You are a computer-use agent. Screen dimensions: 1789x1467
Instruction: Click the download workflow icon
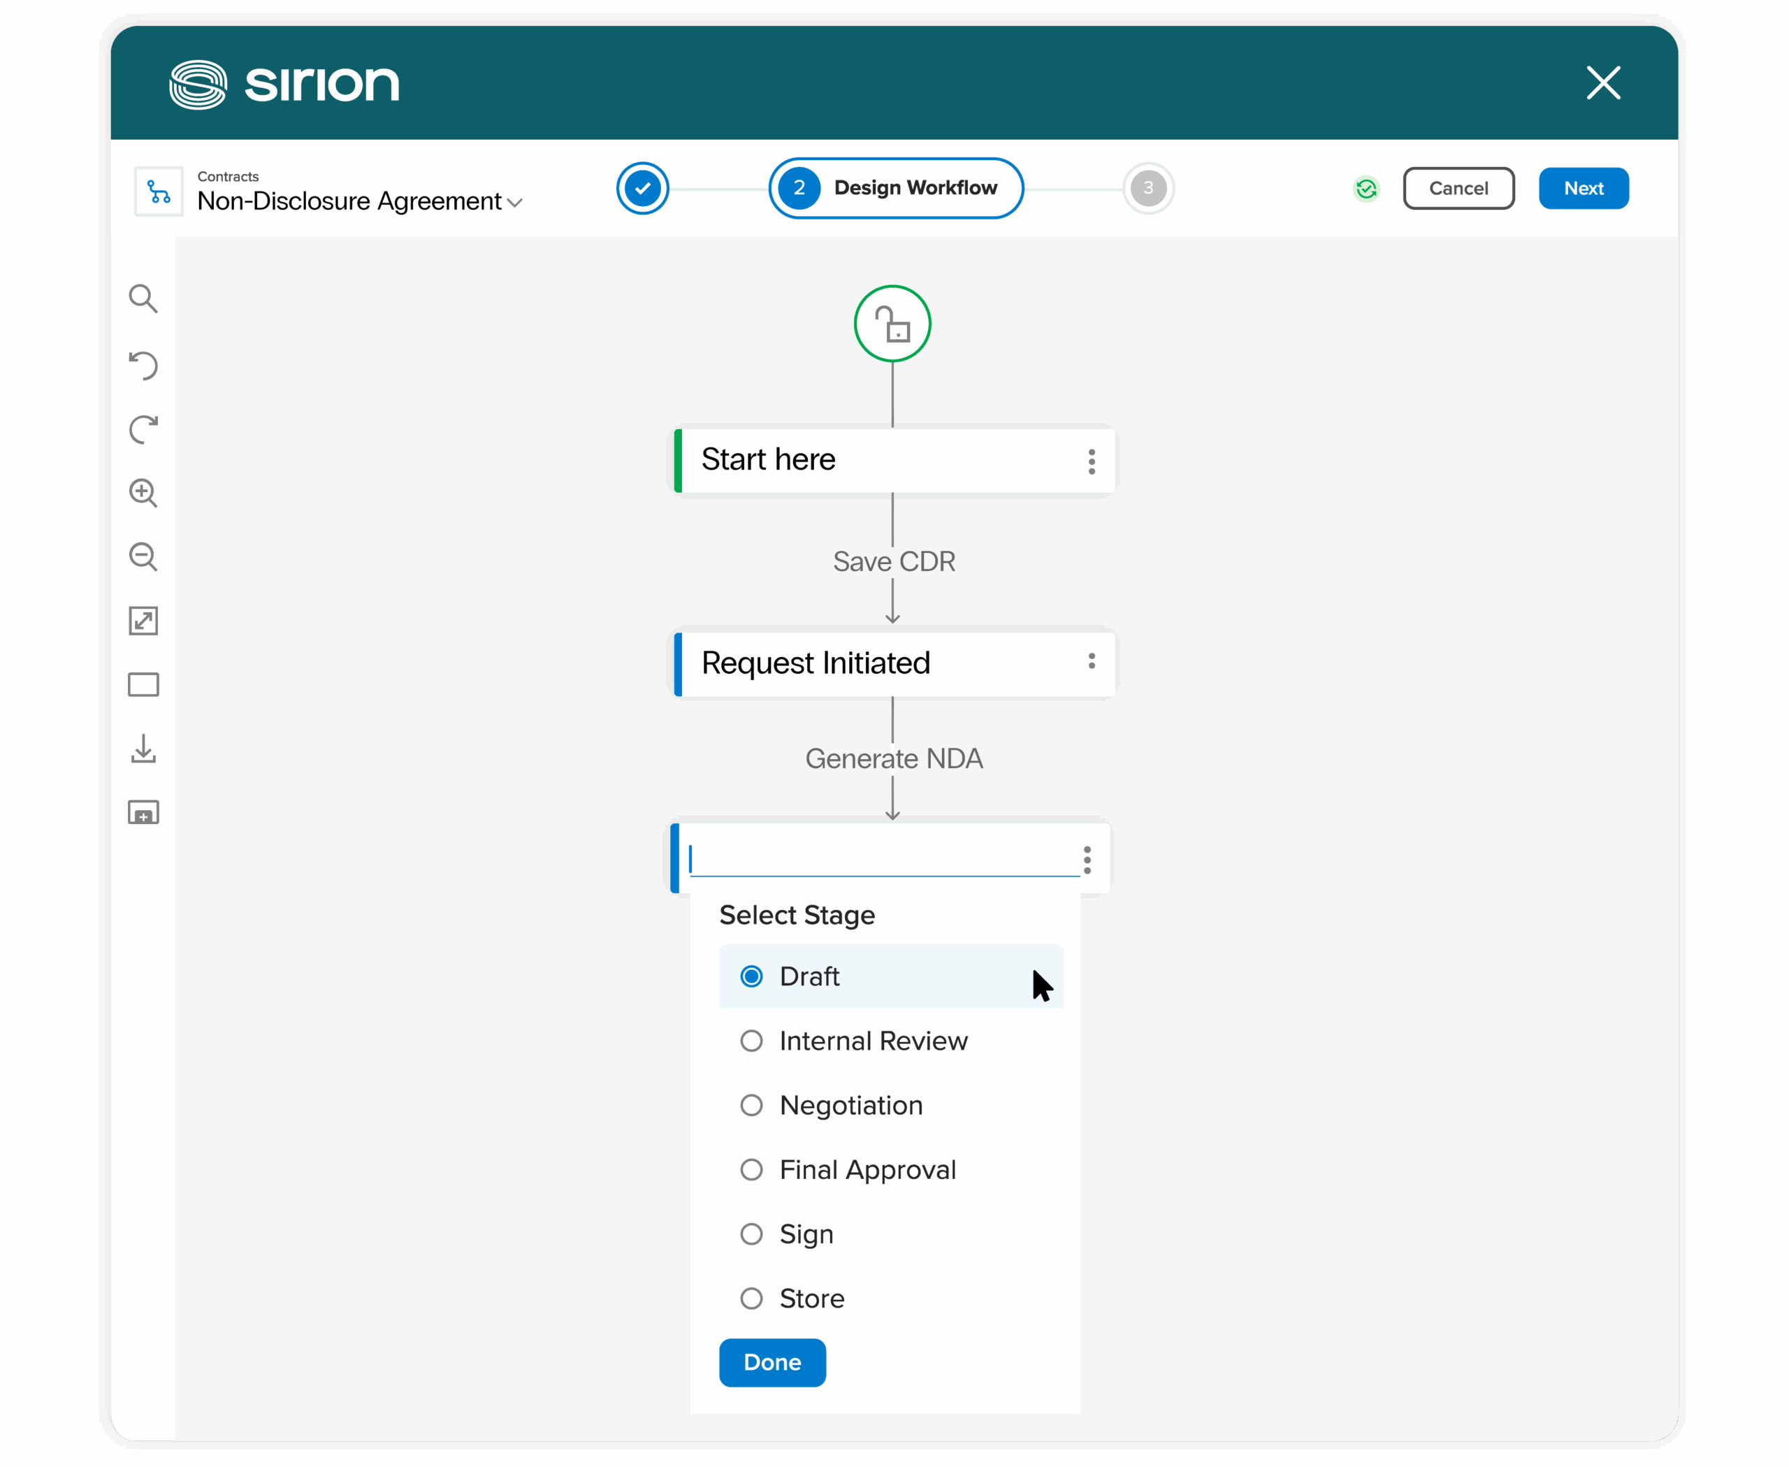(143, 749)
